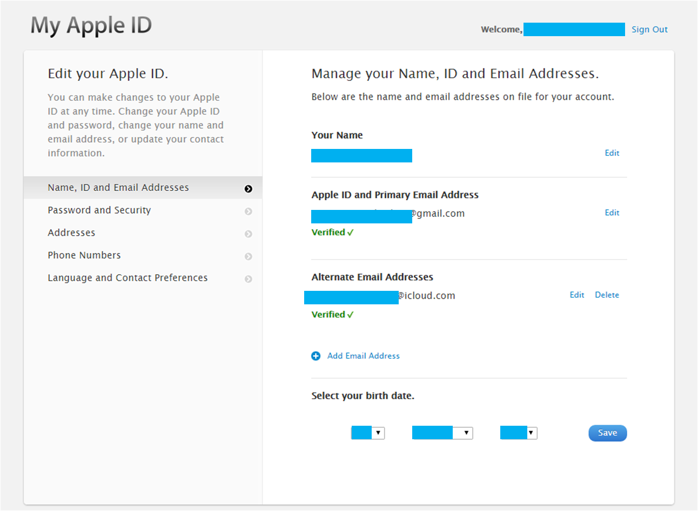Sign Out of the Apple ID account

[x=649, y=30]
